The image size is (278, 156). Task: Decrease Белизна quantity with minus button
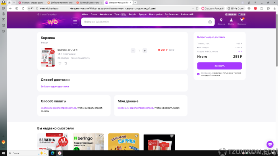click(x=133, y=51)
